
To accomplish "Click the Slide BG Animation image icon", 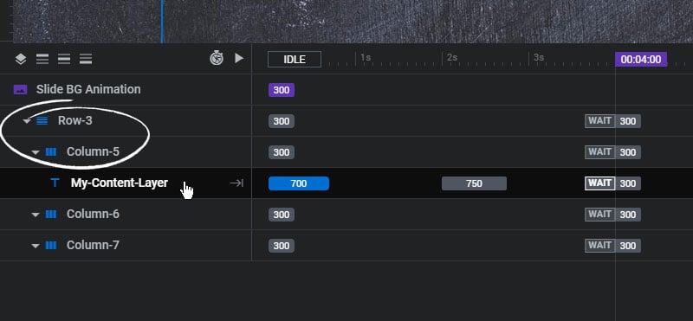I will point(20,90).
